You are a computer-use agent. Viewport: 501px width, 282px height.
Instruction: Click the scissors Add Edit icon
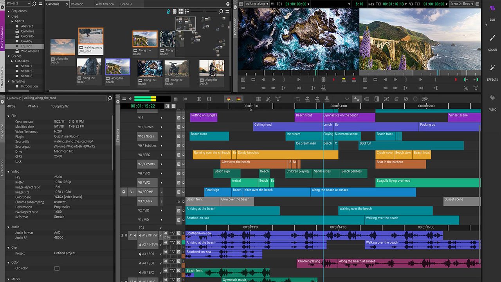click(x=269, y=99)
